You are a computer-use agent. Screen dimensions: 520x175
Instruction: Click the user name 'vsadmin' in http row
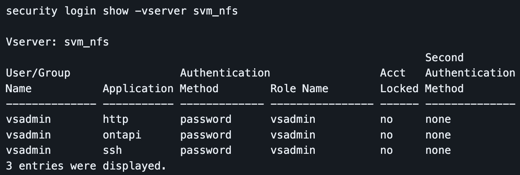pos(28,119)
